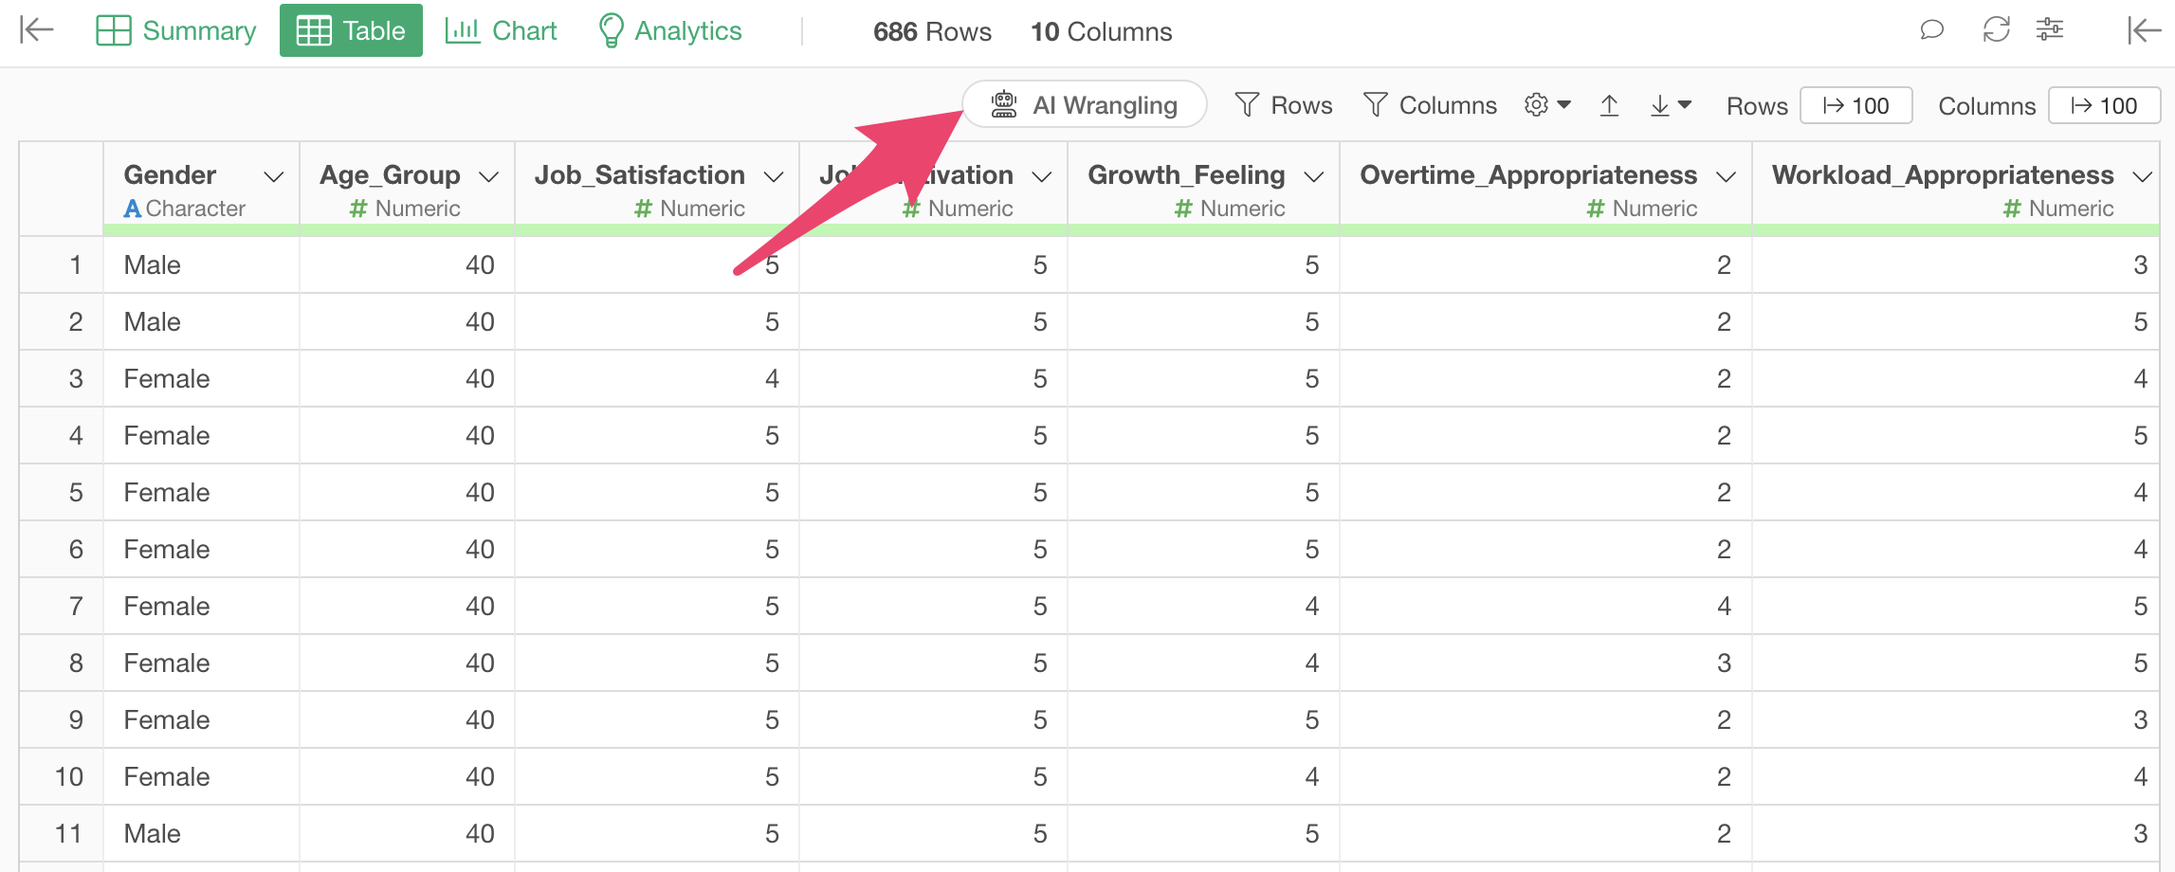Open the gear settings dropdown
Viewport: 2175px width, 872px height.
1547,105
